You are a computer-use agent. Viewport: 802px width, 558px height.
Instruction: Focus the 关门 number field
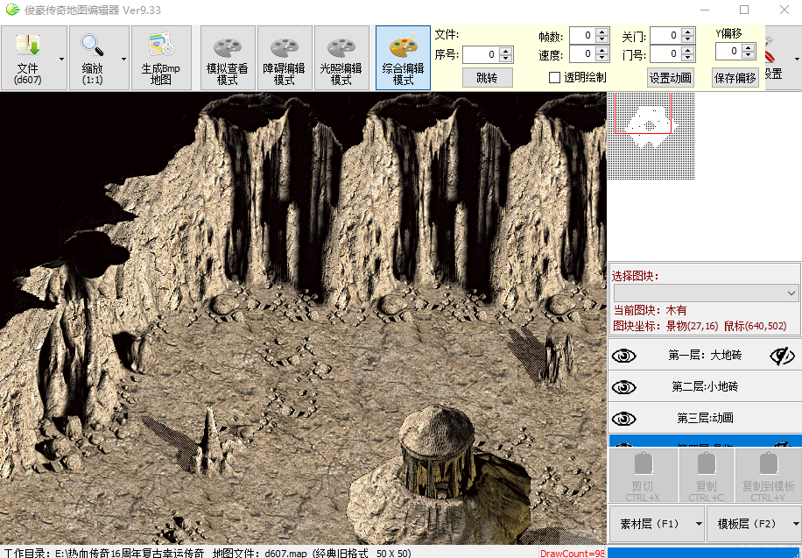pos(666,35)
